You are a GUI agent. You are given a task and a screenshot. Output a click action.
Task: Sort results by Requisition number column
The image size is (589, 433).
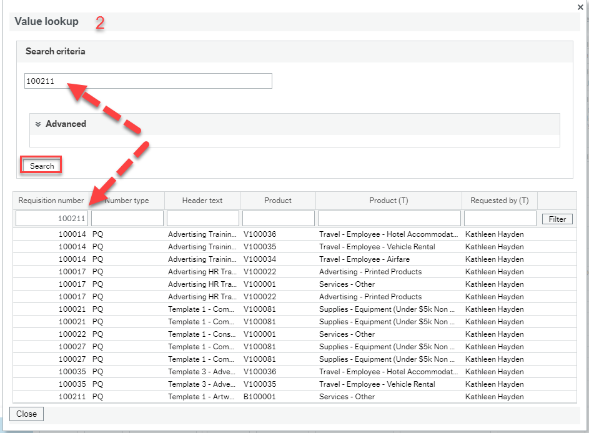[51, 200]
